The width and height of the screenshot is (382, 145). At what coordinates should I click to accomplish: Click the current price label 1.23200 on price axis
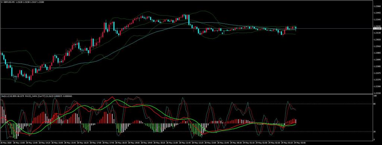[377, 28]
